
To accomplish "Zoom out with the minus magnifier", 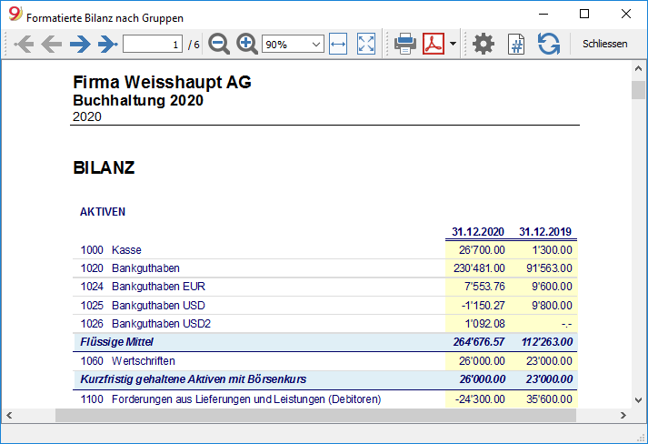I will click(x=219, y=44).
